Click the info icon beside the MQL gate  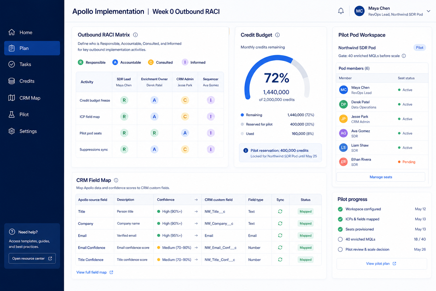(404, 56)
